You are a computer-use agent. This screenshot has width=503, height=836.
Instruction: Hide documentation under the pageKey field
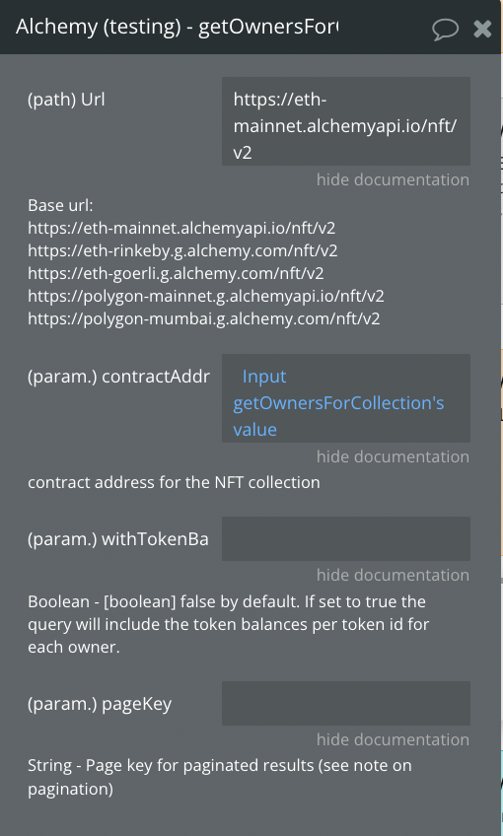point(393,739)
